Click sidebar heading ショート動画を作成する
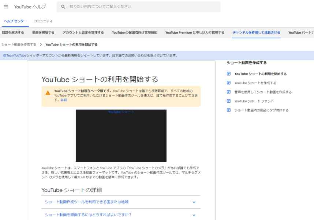The image size is (314, 220). tap(247, 63)
